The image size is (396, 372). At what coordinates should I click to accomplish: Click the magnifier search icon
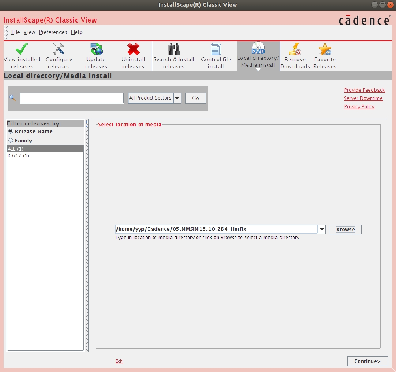pos(12,98)
